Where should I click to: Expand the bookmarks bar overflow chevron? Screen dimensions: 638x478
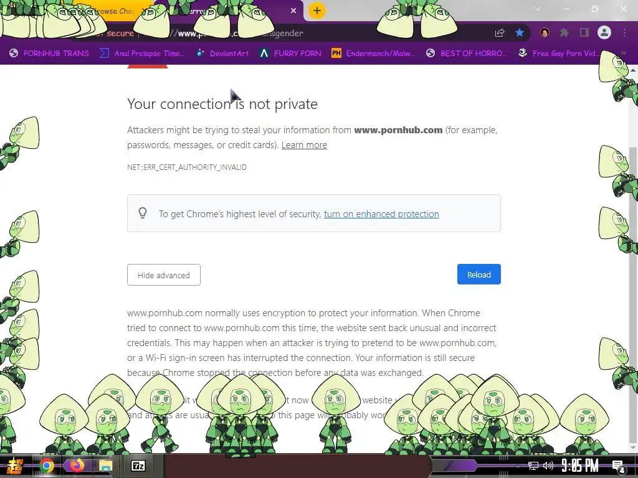pos(623,54)
